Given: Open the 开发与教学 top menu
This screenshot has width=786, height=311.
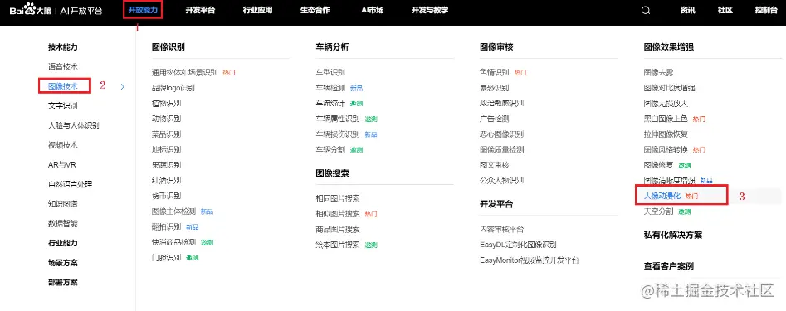Looking at the screenshot, I should coord(430,10).
